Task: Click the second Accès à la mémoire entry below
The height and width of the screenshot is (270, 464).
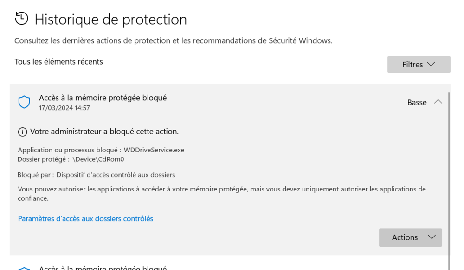Action: click(x=103, y=268)
